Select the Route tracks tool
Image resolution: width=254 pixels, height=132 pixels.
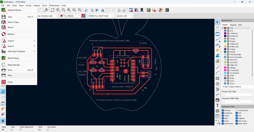pos(217,39)
